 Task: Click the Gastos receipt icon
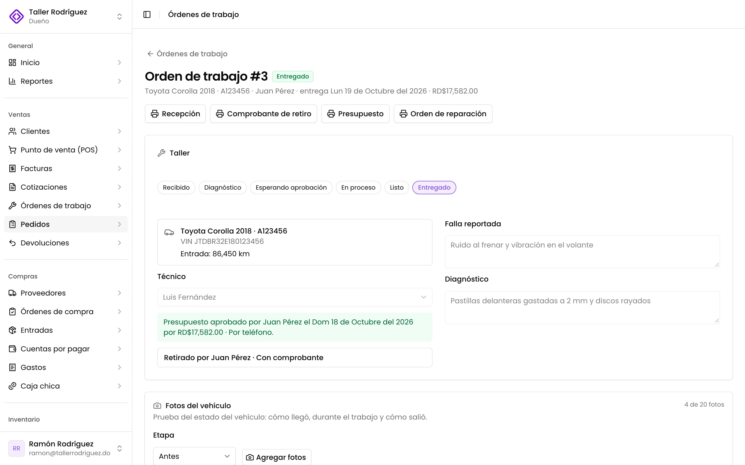(12, 368)
